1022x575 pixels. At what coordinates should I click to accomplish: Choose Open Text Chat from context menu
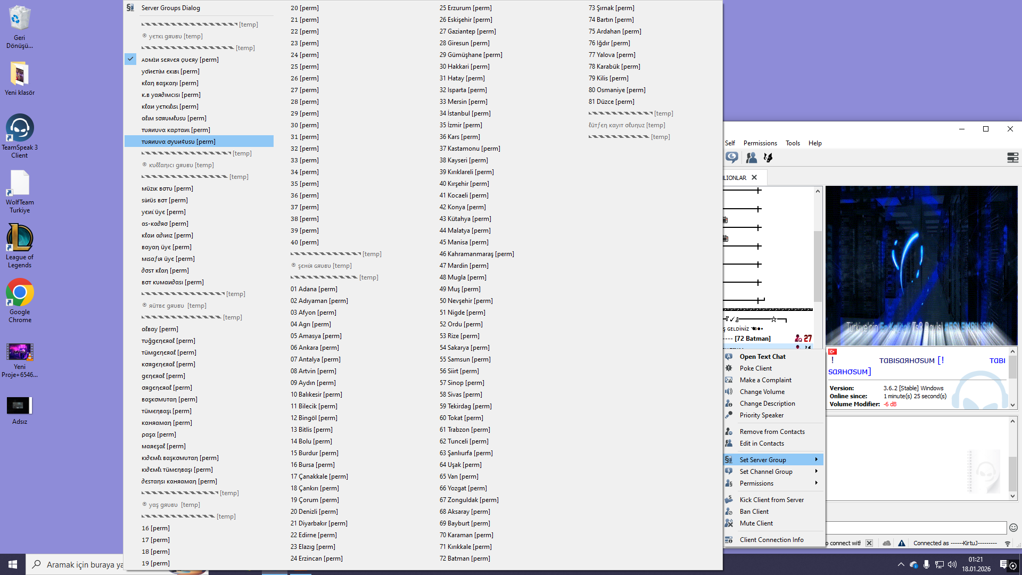(773, 357)
